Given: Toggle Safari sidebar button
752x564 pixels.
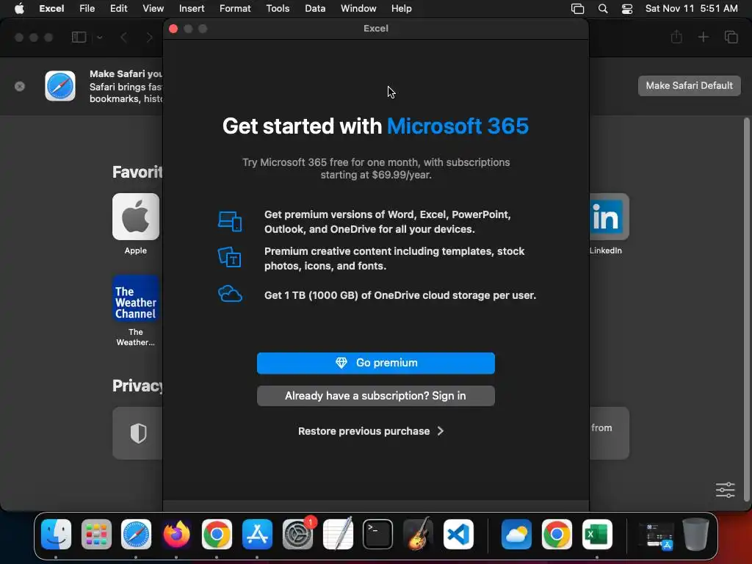Looking at the screenshot, I should 79,37.
